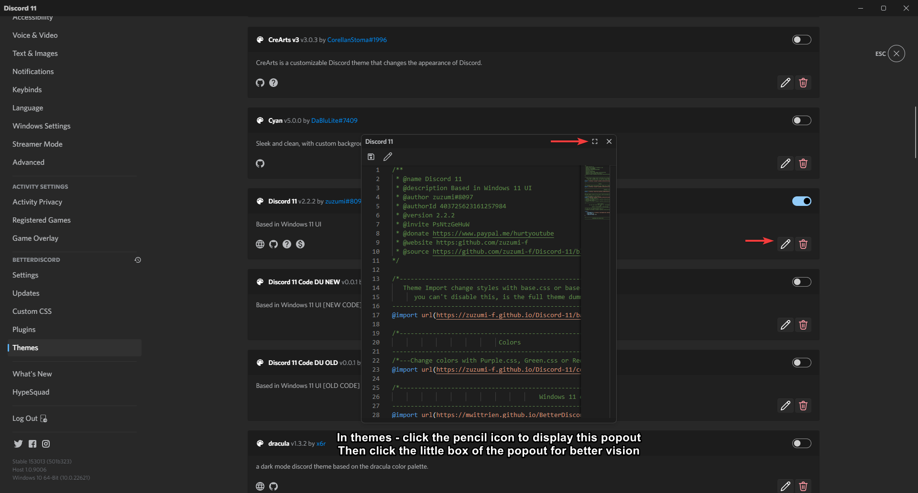Open Discord 11 theme support help icon
The height and width of the screenshot is (493, 918).
coord(287,244)
